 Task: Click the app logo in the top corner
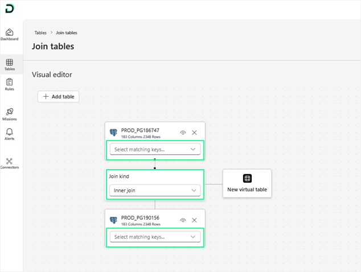(x=10, y=9)
